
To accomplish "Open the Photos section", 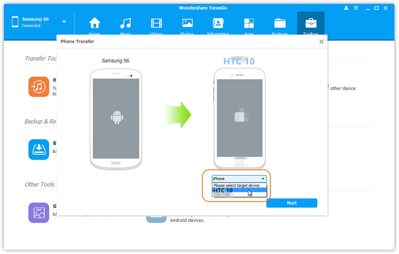I will click(x=187, y=23).
